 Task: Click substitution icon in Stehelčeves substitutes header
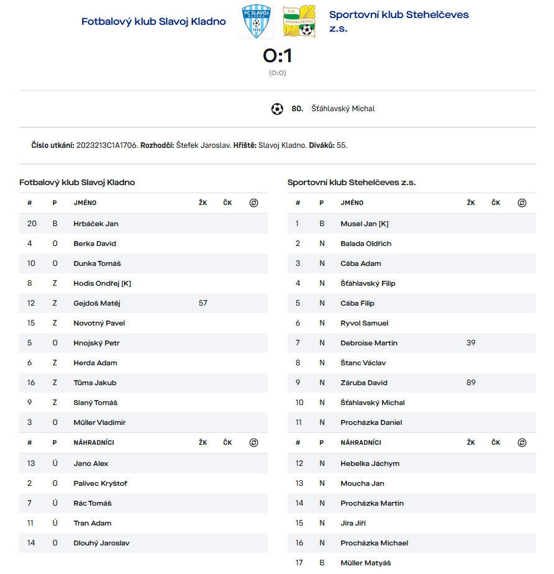[x=522, y=443]
